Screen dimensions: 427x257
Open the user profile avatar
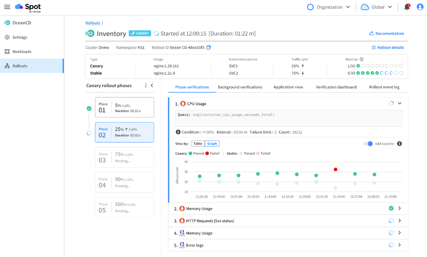420,7
